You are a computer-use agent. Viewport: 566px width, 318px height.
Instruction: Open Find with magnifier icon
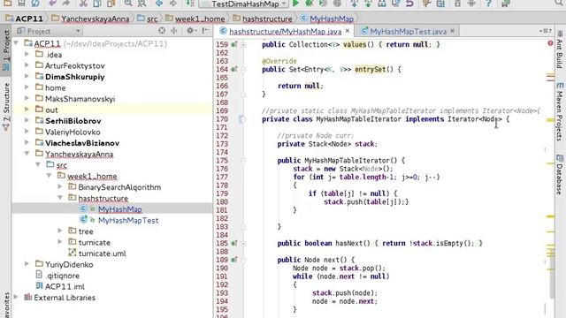(128, 4)
